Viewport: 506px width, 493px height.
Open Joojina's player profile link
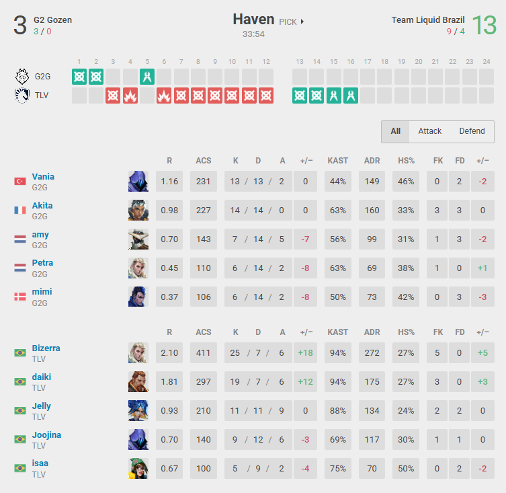[46, 434]
